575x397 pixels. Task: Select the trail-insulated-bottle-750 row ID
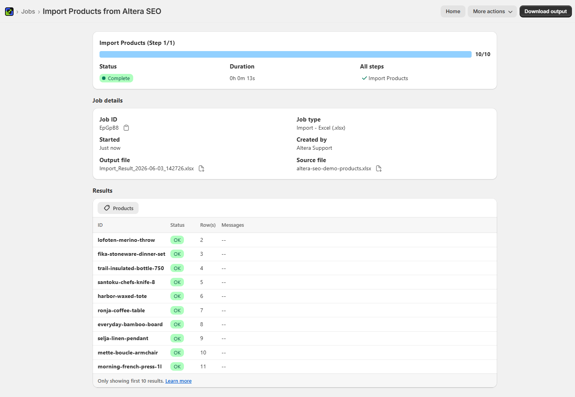pyautogui.click(x=131, y=268)
